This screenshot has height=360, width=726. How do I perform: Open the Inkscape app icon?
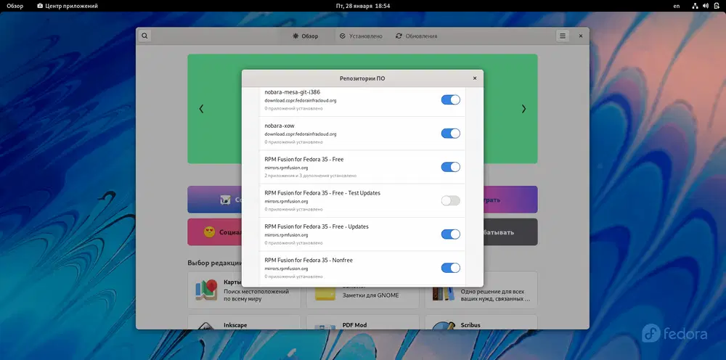tap(206, 326)
